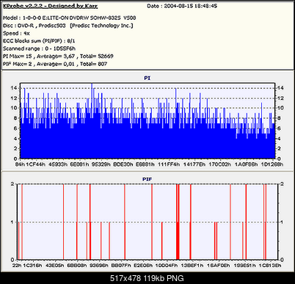
Task: Select the Speed : 4x line
Action: point(16,33)
